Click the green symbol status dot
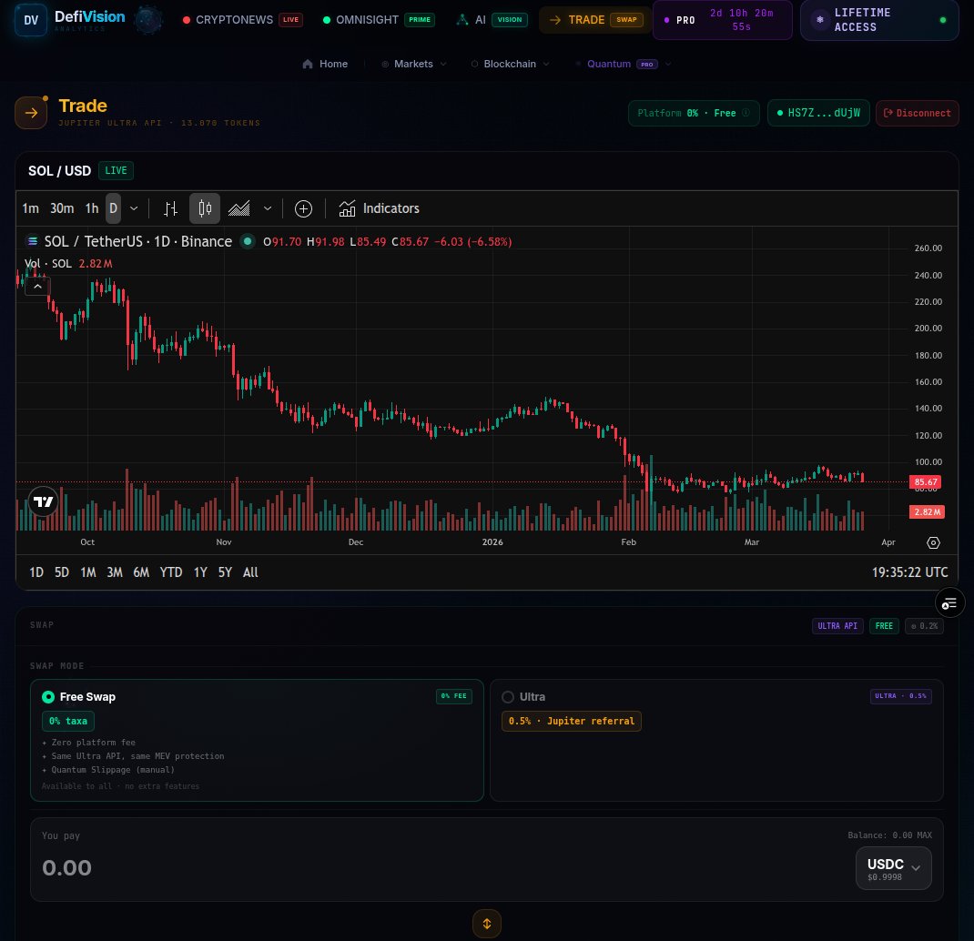This screenshot has width=974, height=941. click(248, 241)
